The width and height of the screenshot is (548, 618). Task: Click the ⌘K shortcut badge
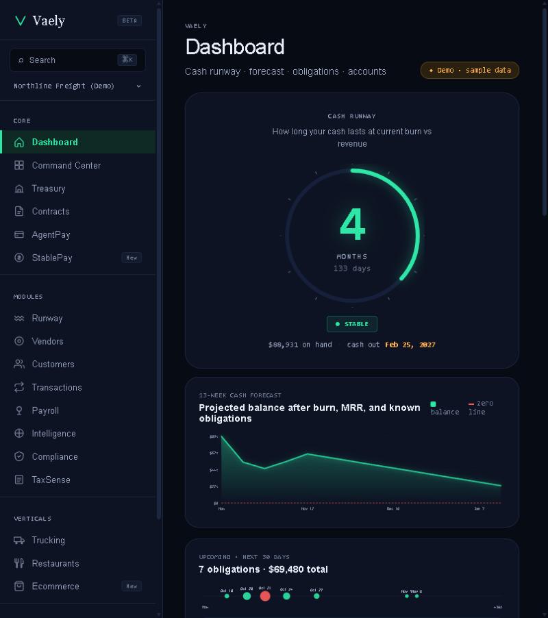(127, 60)
